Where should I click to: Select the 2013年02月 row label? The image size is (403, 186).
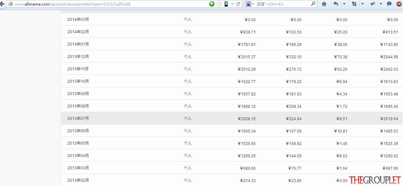click(78, 180)
